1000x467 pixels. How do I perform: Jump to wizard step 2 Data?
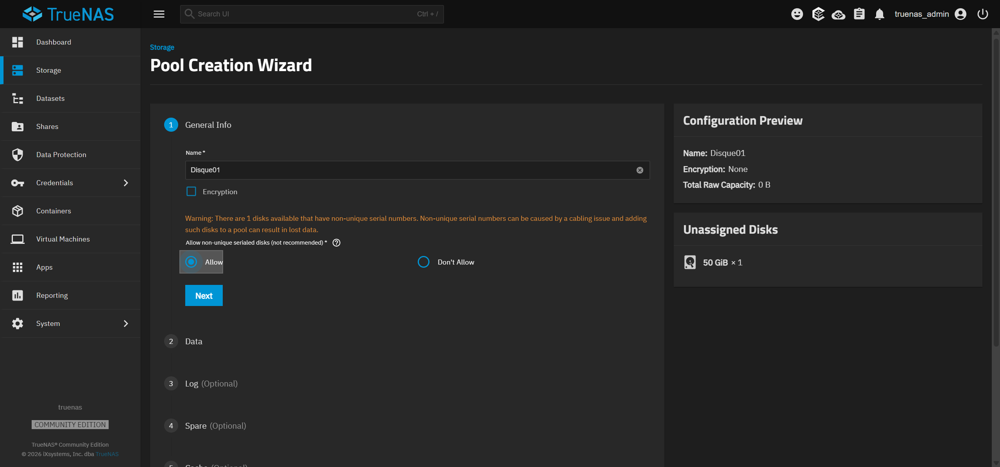(x=184, y=342)
